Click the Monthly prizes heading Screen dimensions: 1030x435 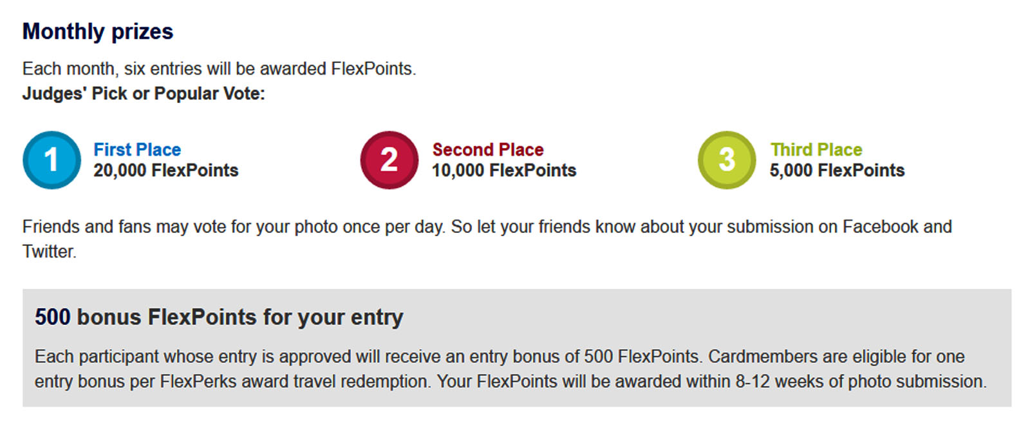(98, 32)
